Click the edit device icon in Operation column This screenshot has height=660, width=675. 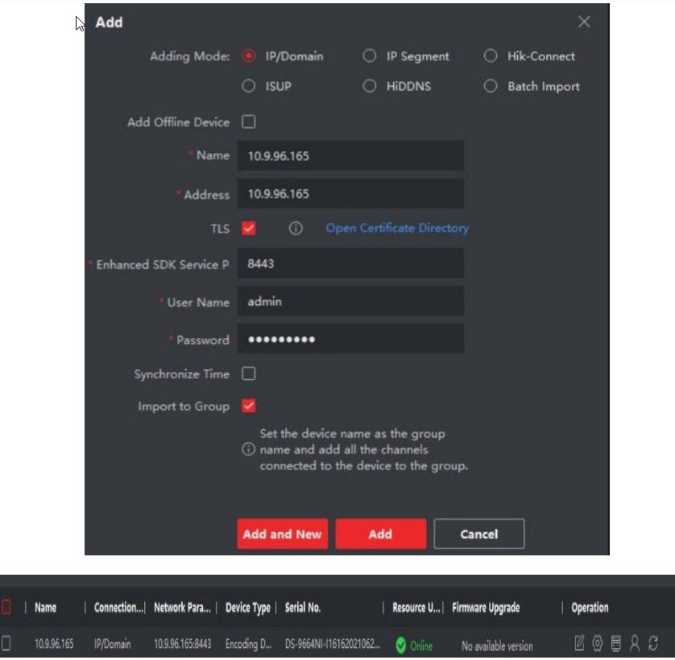[x=579, y=644]
